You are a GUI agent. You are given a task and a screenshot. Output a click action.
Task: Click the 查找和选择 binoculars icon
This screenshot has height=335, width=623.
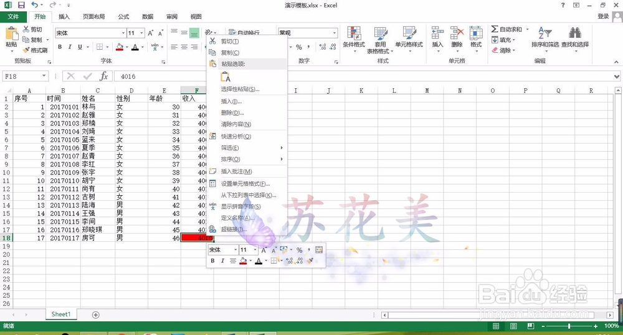click(x=575, y=33)
